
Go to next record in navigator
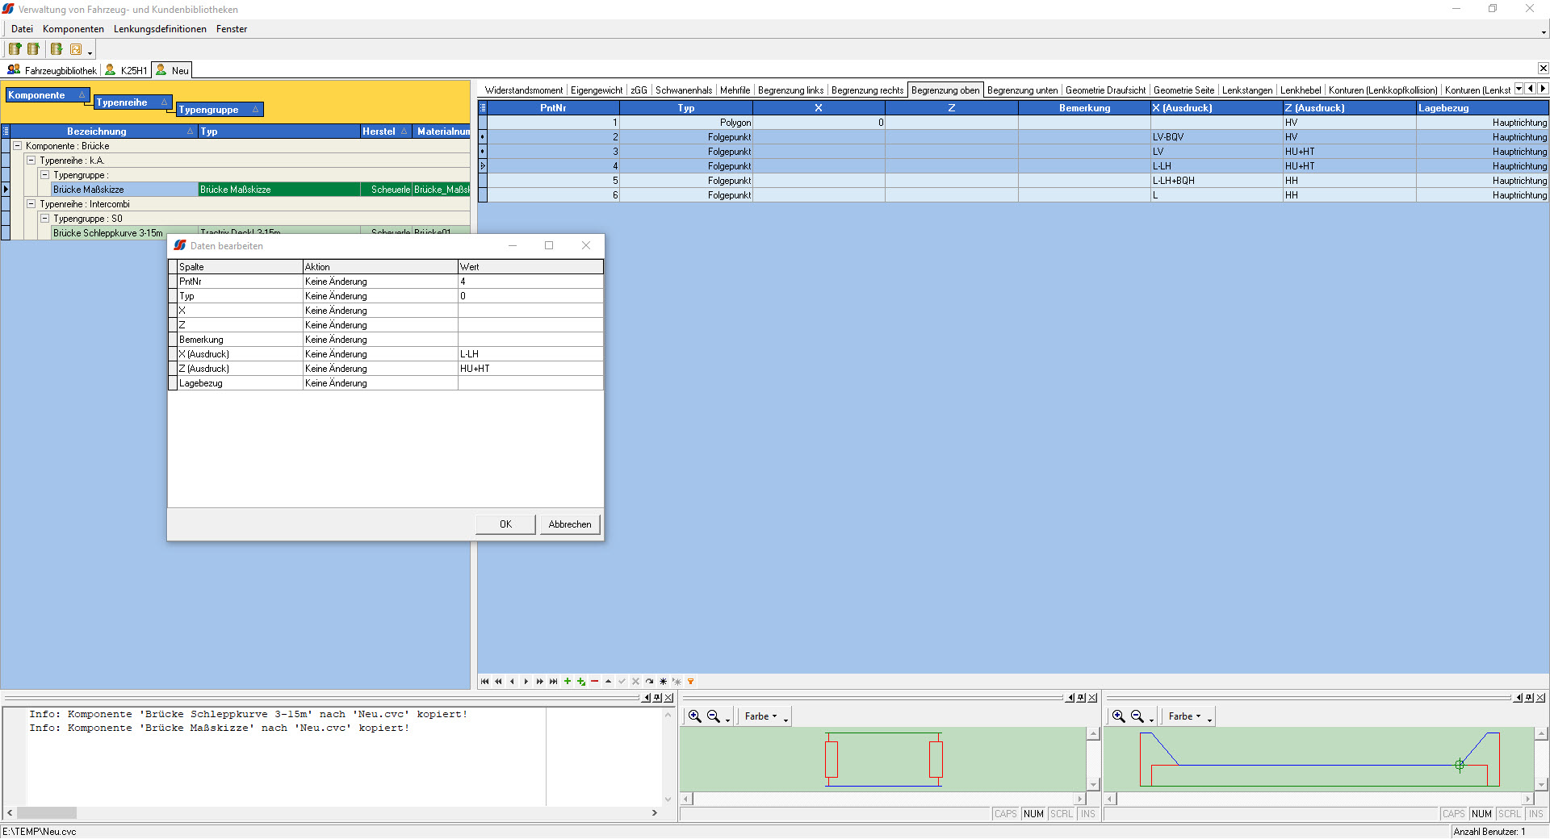(526, 682)
